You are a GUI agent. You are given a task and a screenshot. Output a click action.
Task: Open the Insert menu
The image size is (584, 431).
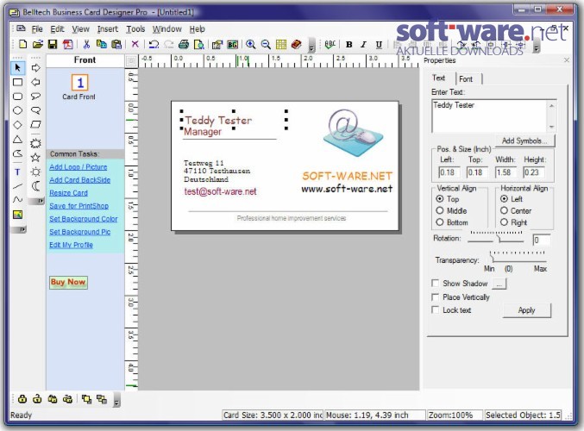[108, 29]
